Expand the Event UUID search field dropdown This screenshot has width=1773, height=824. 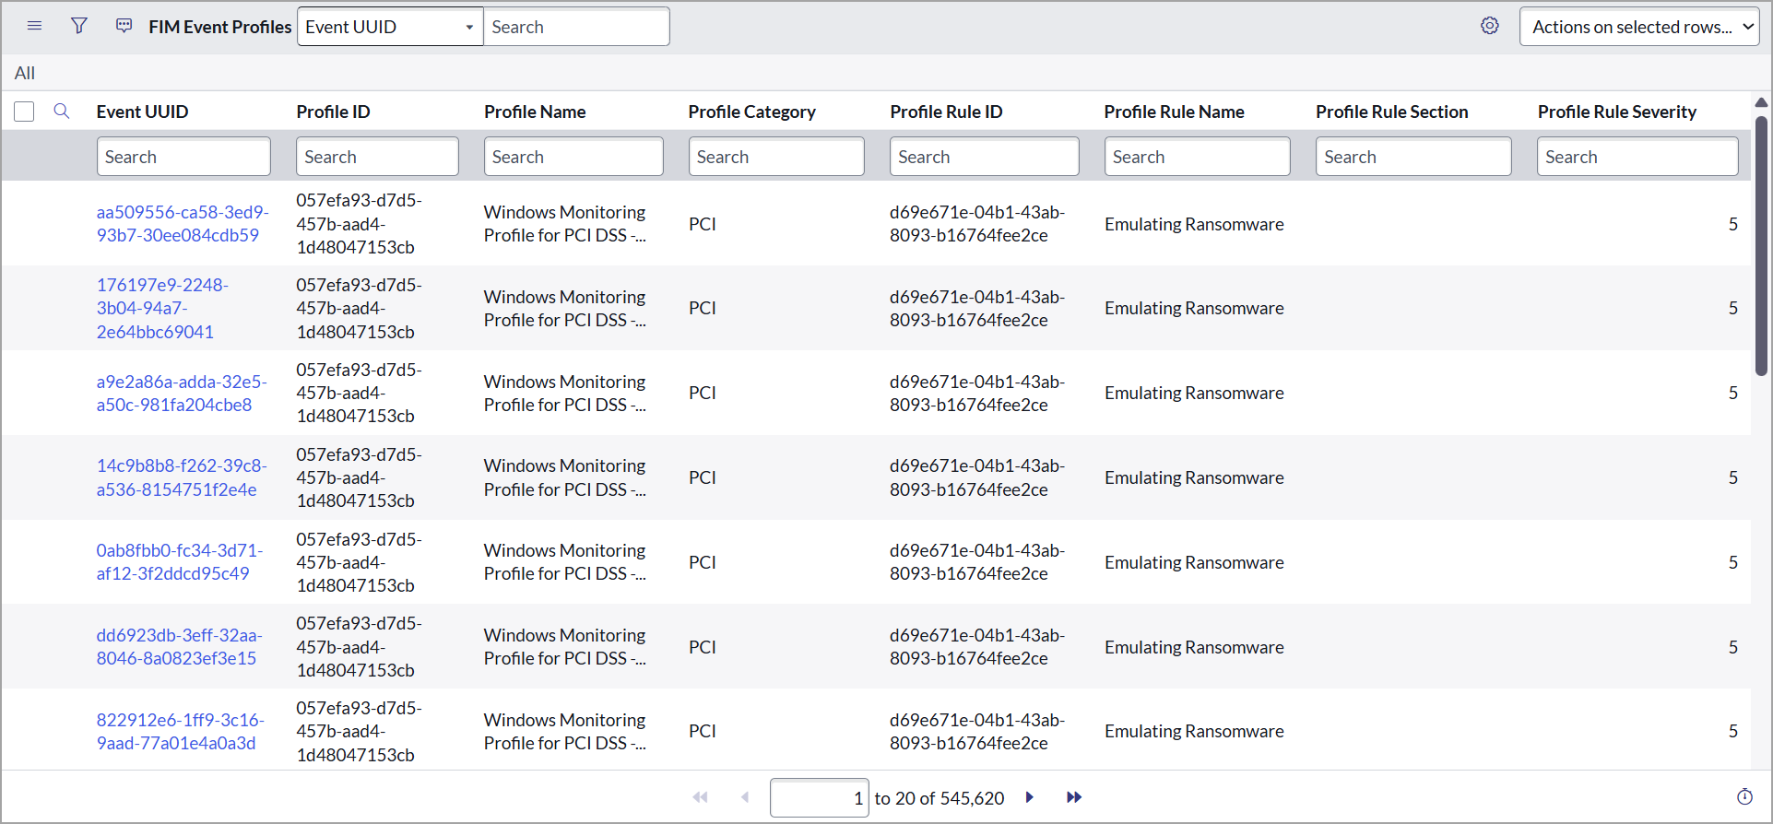[x=390, y=27]
